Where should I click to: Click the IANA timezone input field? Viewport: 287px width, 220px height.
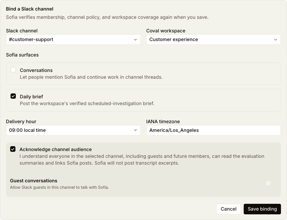(214, 130)
